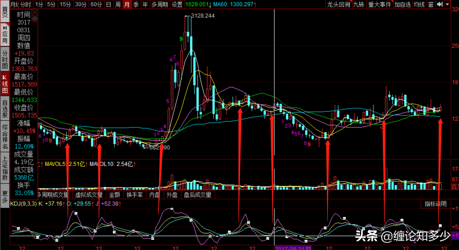This screenshot has width=459, height=250.
Task: Select K线图 sidebar tab
Action: coord(5,84)
